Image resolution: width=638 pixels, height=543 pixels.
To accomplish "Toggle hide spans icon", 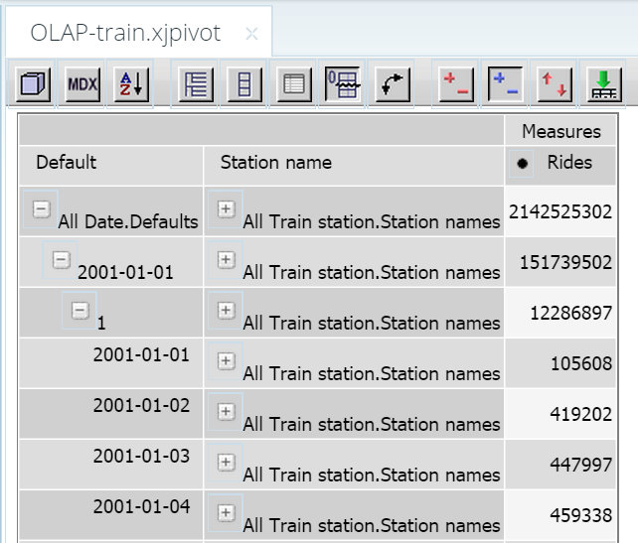I will tap(244, 84).
